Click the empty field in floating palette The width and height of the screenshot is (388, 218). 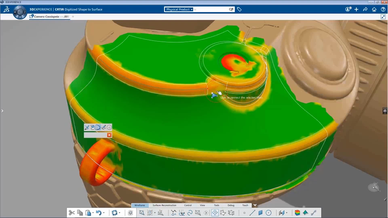pyautogui.click(x=95, y=135)
